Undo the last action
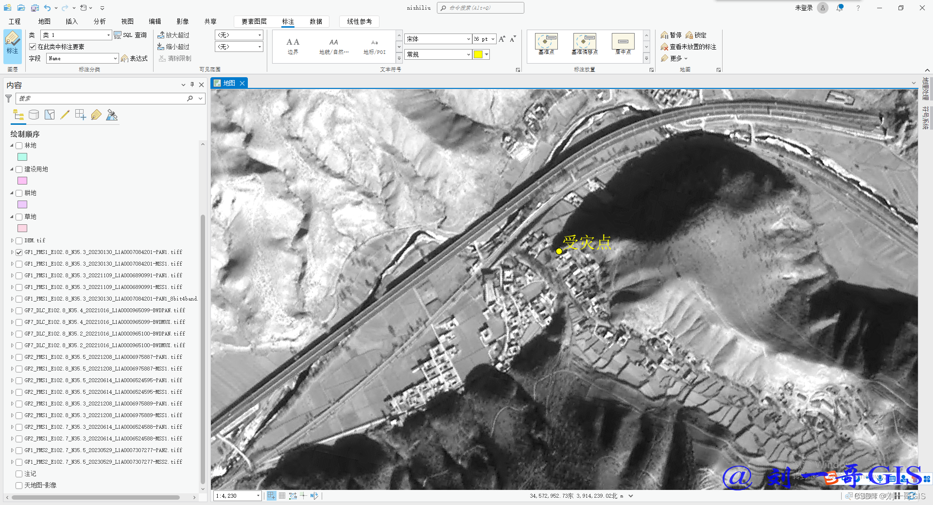 (x=47, y=8)
